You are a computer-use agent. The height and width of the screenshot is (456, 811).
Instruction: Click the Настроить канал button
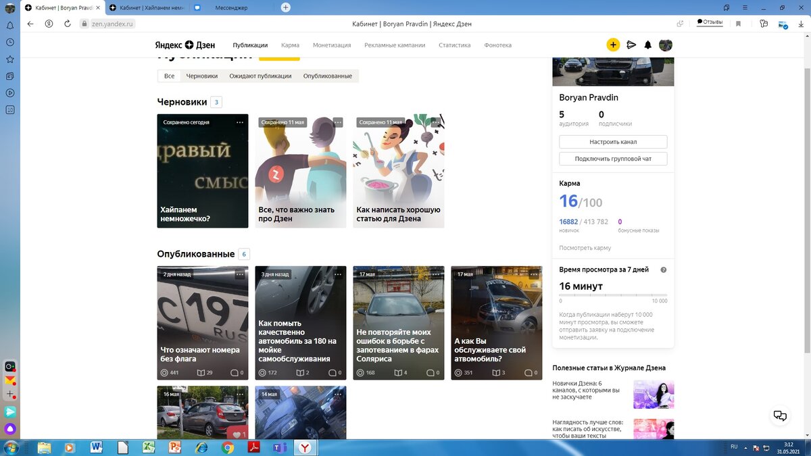[613, 142]
